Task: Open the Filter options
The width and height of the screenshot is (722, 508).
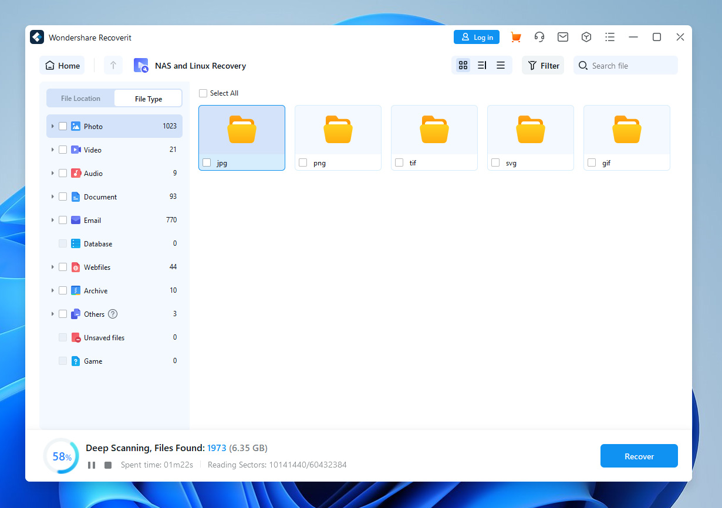Action: (x=543, y=66)
